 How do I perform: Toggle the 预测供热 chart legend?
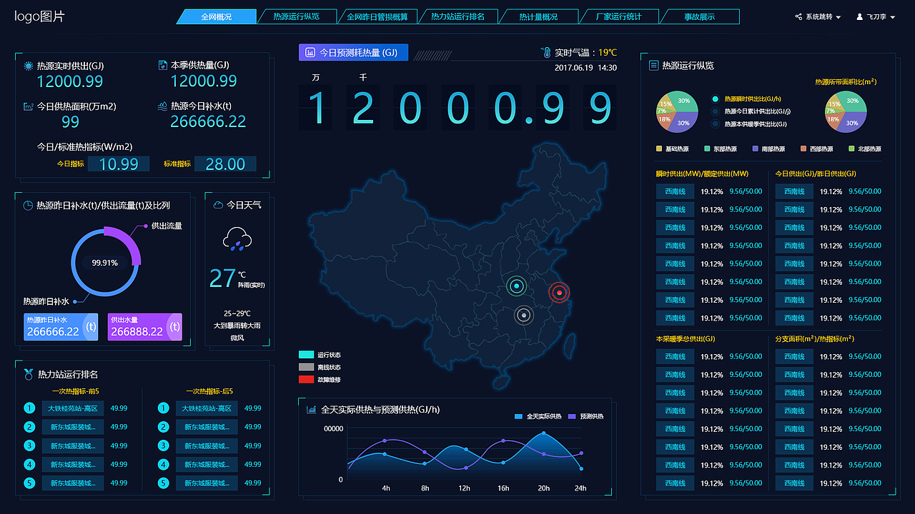click(586, 416)
